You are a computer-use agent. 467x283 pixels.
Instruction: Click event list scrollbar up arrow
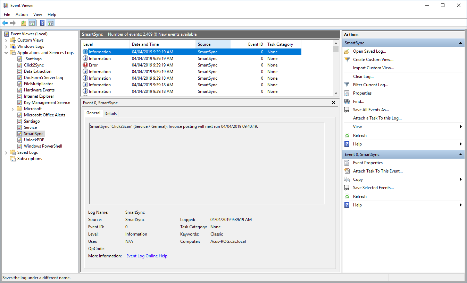click(336, 43)
